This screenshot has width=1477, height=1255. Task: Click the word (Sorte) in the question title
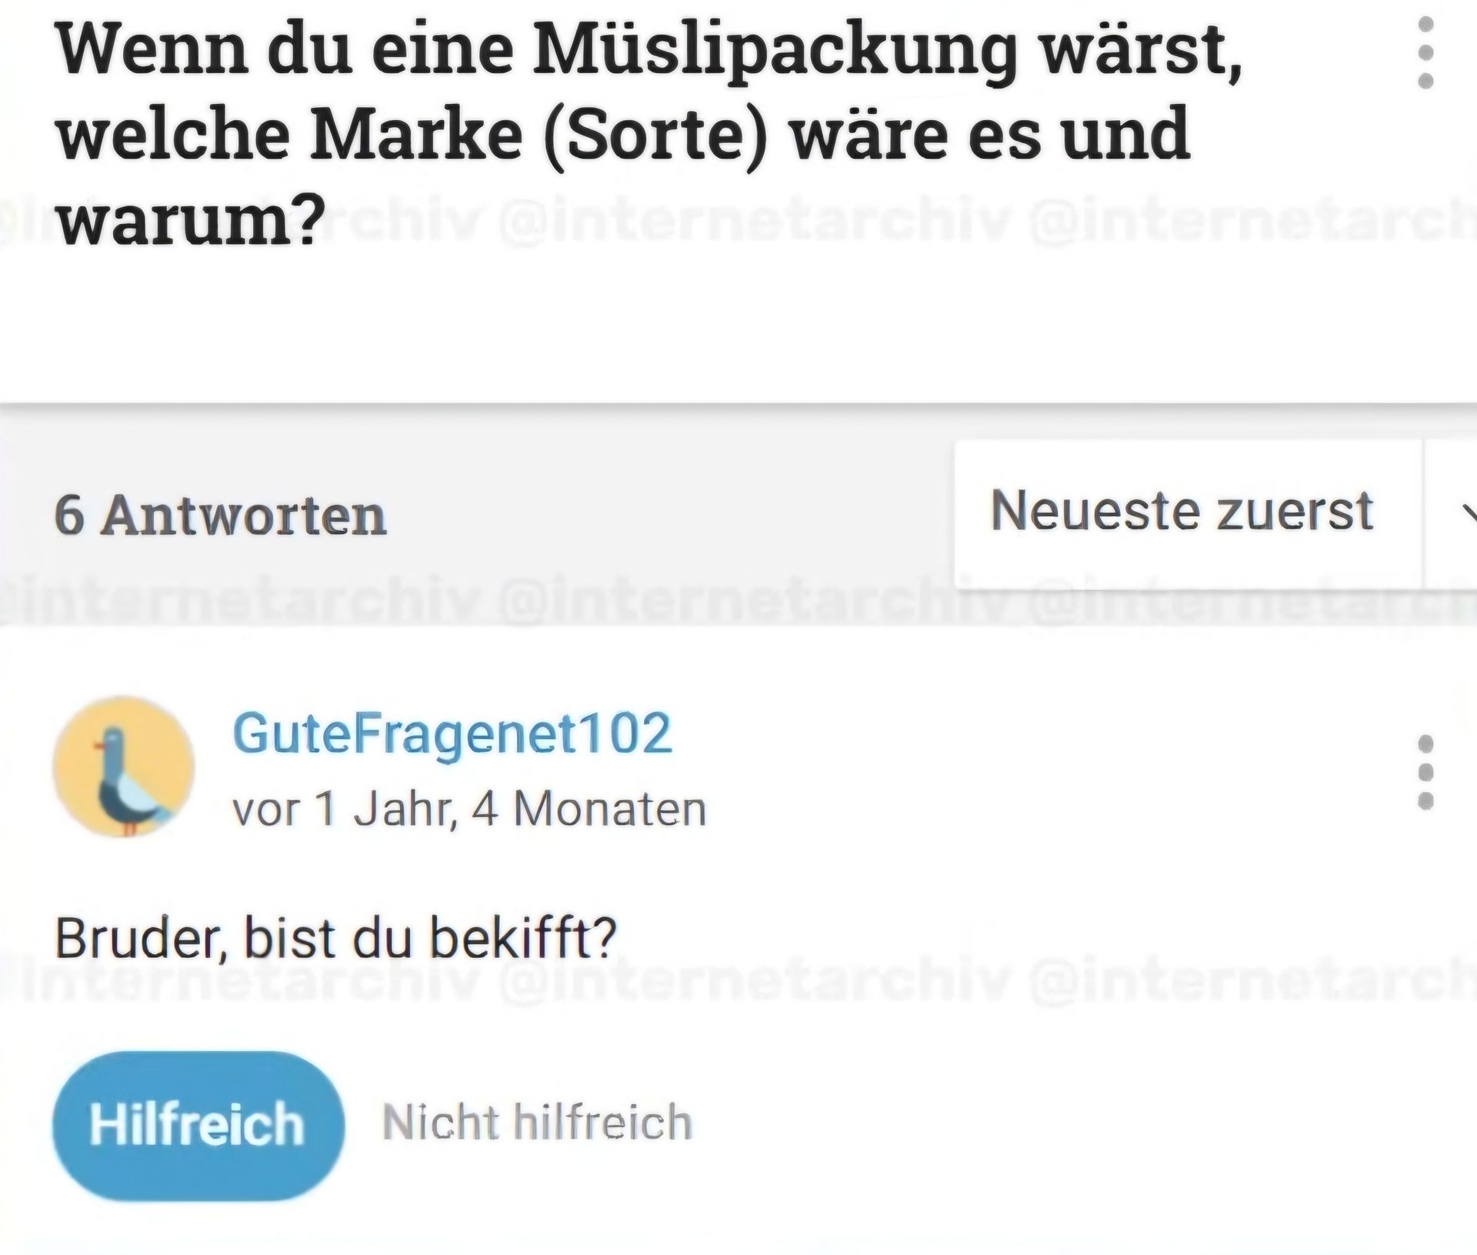coord(655,135)
